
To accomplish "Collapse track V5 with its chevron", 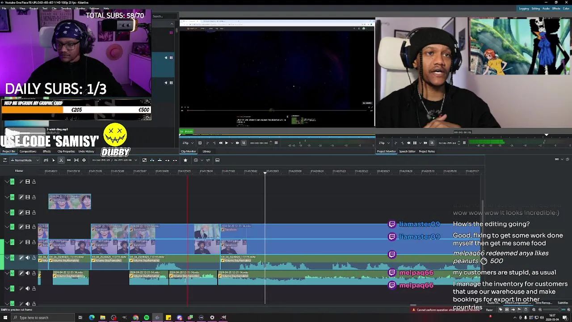I will pos(7,182).
